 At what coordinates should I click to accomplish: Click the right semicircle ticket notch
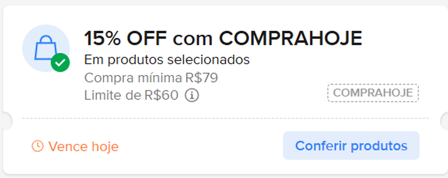point(444,121)
